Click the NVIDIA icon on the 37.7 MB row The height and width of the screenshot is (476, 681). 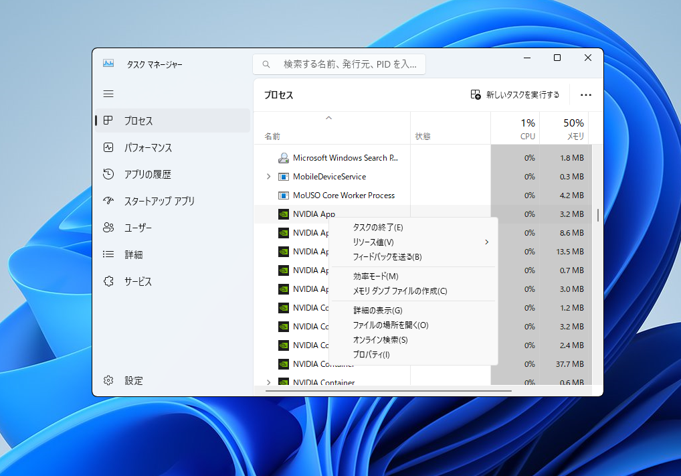click(284, 364)
